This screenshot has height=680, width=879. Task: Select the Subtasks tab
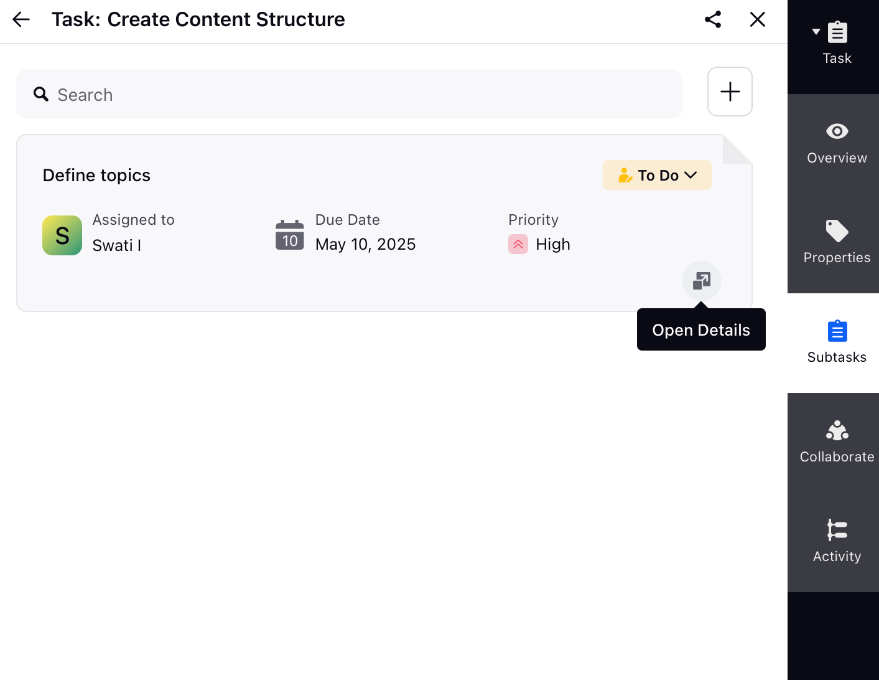click(837, 343)
